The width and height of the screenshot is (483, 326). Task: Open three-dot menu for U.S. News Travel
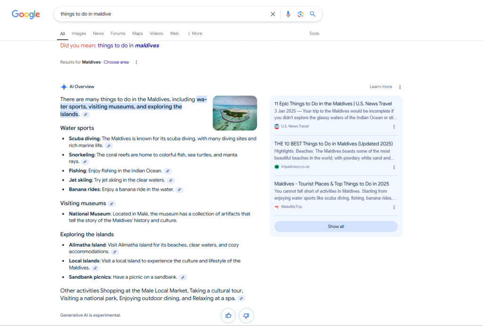coord(394,127)
